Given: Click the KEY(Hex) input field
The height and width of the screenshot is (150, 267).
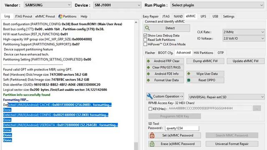Looking at the screenshot, I should click(210, 108).
